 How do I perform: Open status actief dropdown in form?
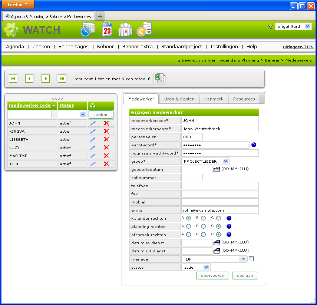pos(196,268)
